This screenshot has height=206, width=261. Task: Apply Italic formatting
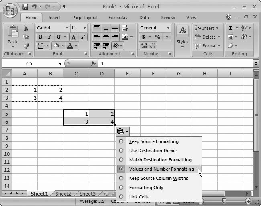pyautogui.click(x=49, y=37)
